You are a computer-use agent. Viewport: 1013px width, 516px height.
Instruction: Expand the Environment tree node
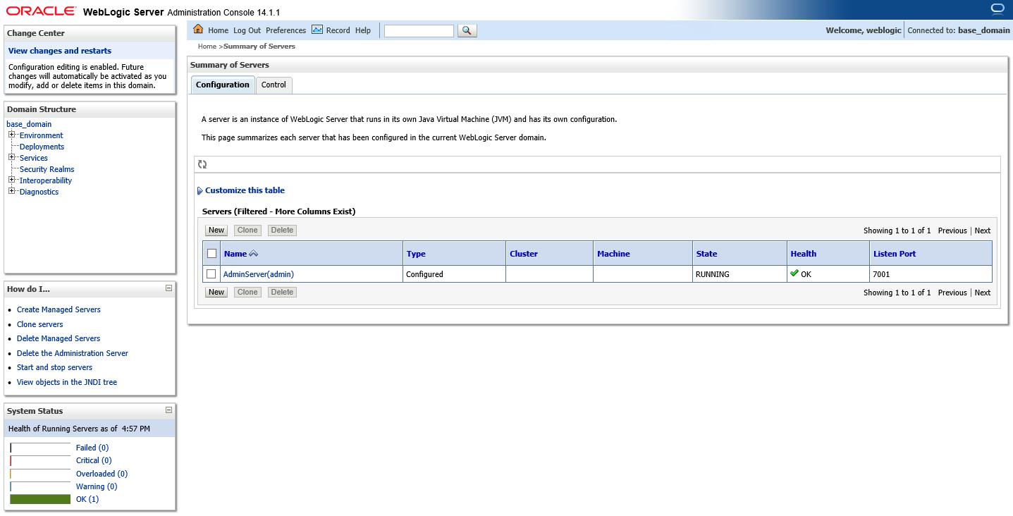pos(12,135)
